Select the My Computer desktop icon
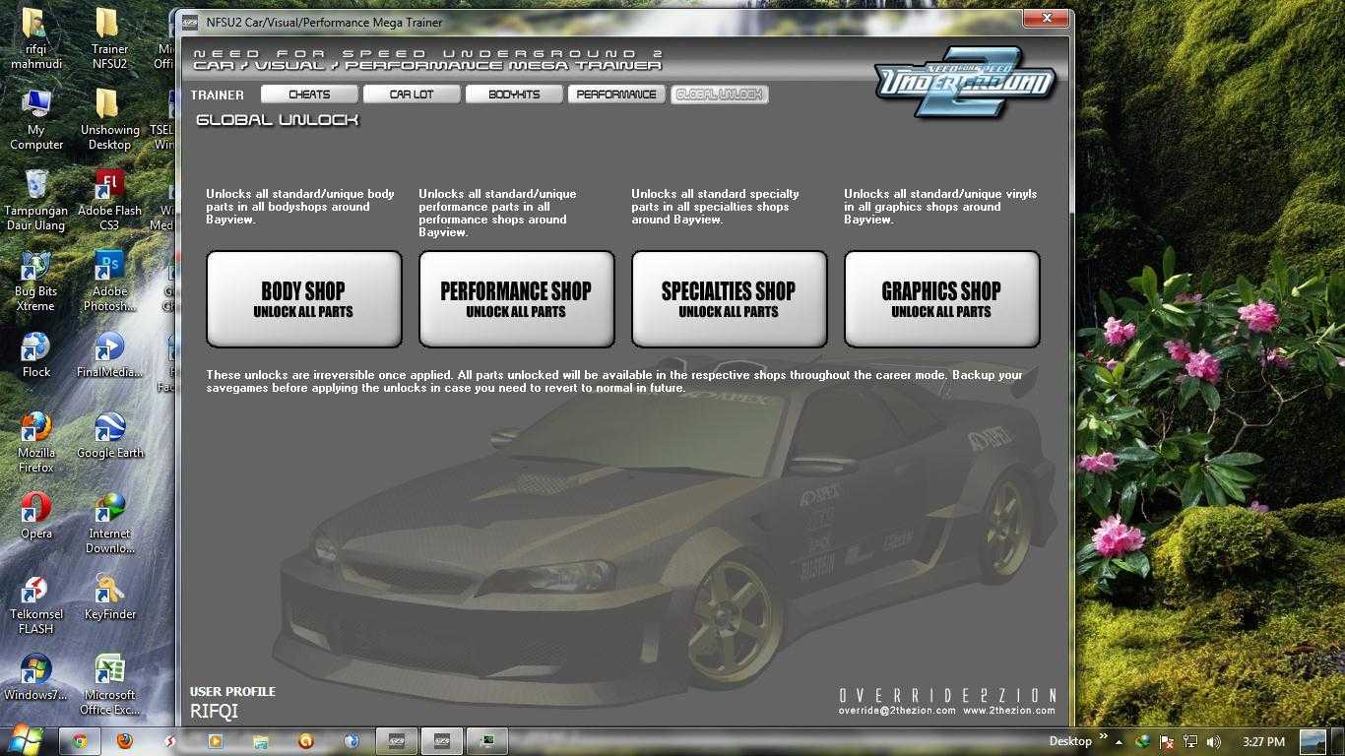1345x756 pixels. click(x=36, y=120)
